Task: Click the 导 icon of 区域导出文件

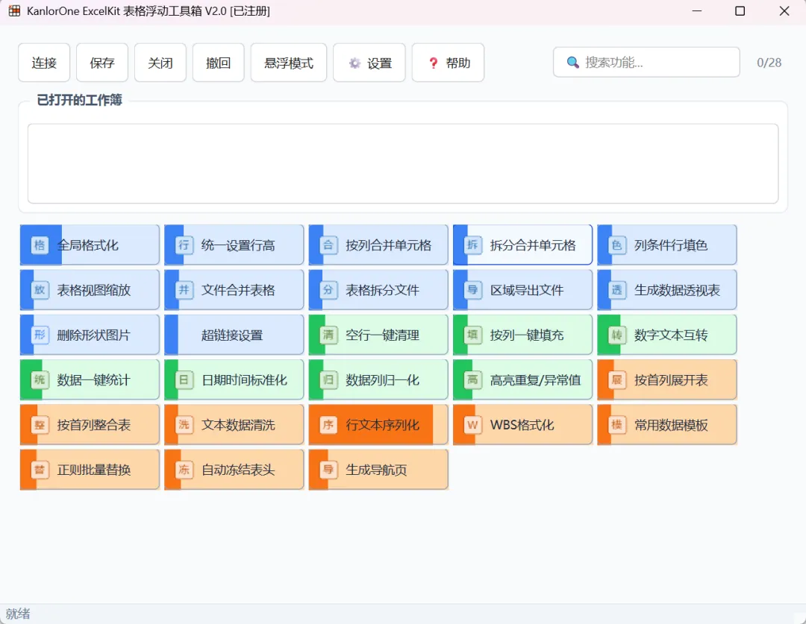Action: coord(473,290)
